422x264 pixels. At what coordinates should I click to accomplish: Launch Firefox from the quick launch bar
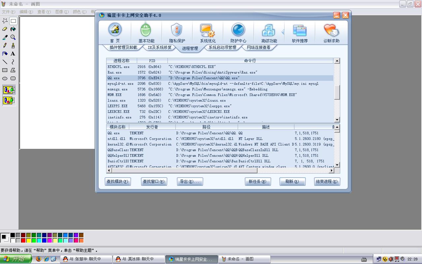coord(39,259)
